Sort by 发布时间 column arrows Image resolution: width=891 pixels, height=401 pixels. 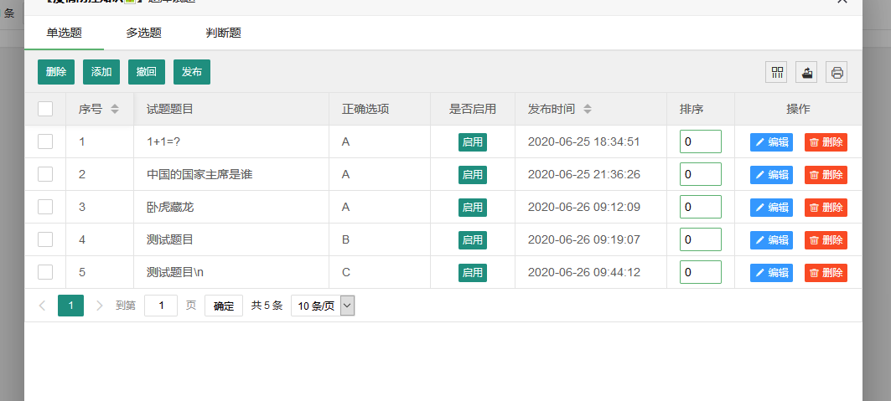point(588,109)
